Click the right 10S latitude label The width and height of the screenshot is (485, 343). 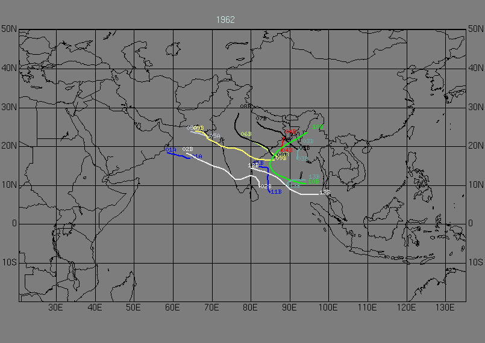coord(476,262)
